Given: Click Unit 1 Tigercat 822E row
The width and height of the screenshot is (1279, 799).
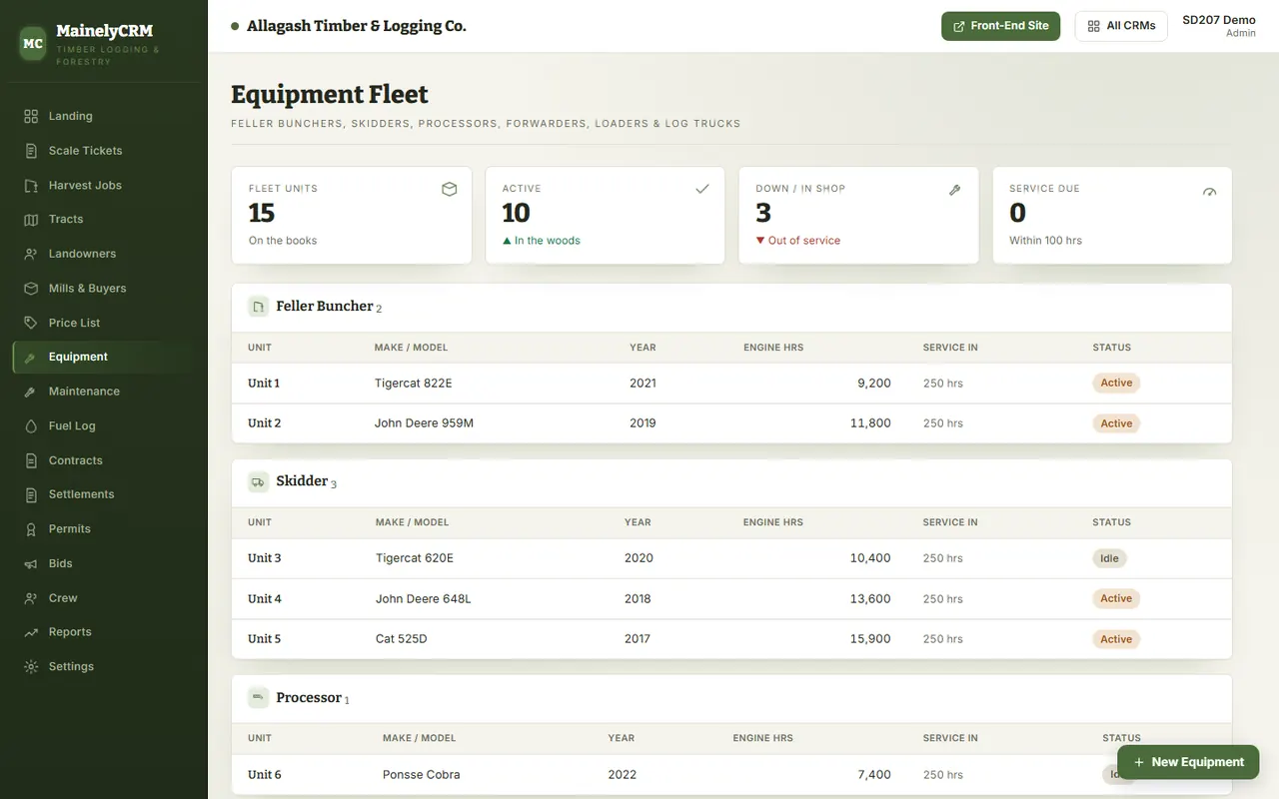Looking at the screenshot, I should [731, 384].
